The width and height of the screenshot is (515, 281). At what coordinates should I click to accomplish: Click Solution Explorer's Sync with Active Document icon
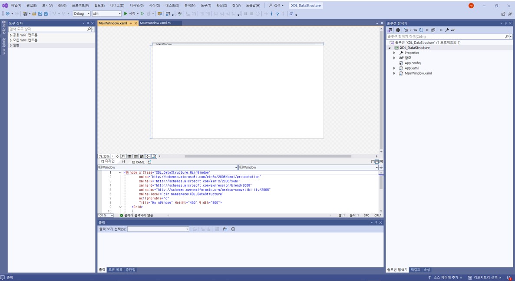pyautogui.click(x=415, y=30)
